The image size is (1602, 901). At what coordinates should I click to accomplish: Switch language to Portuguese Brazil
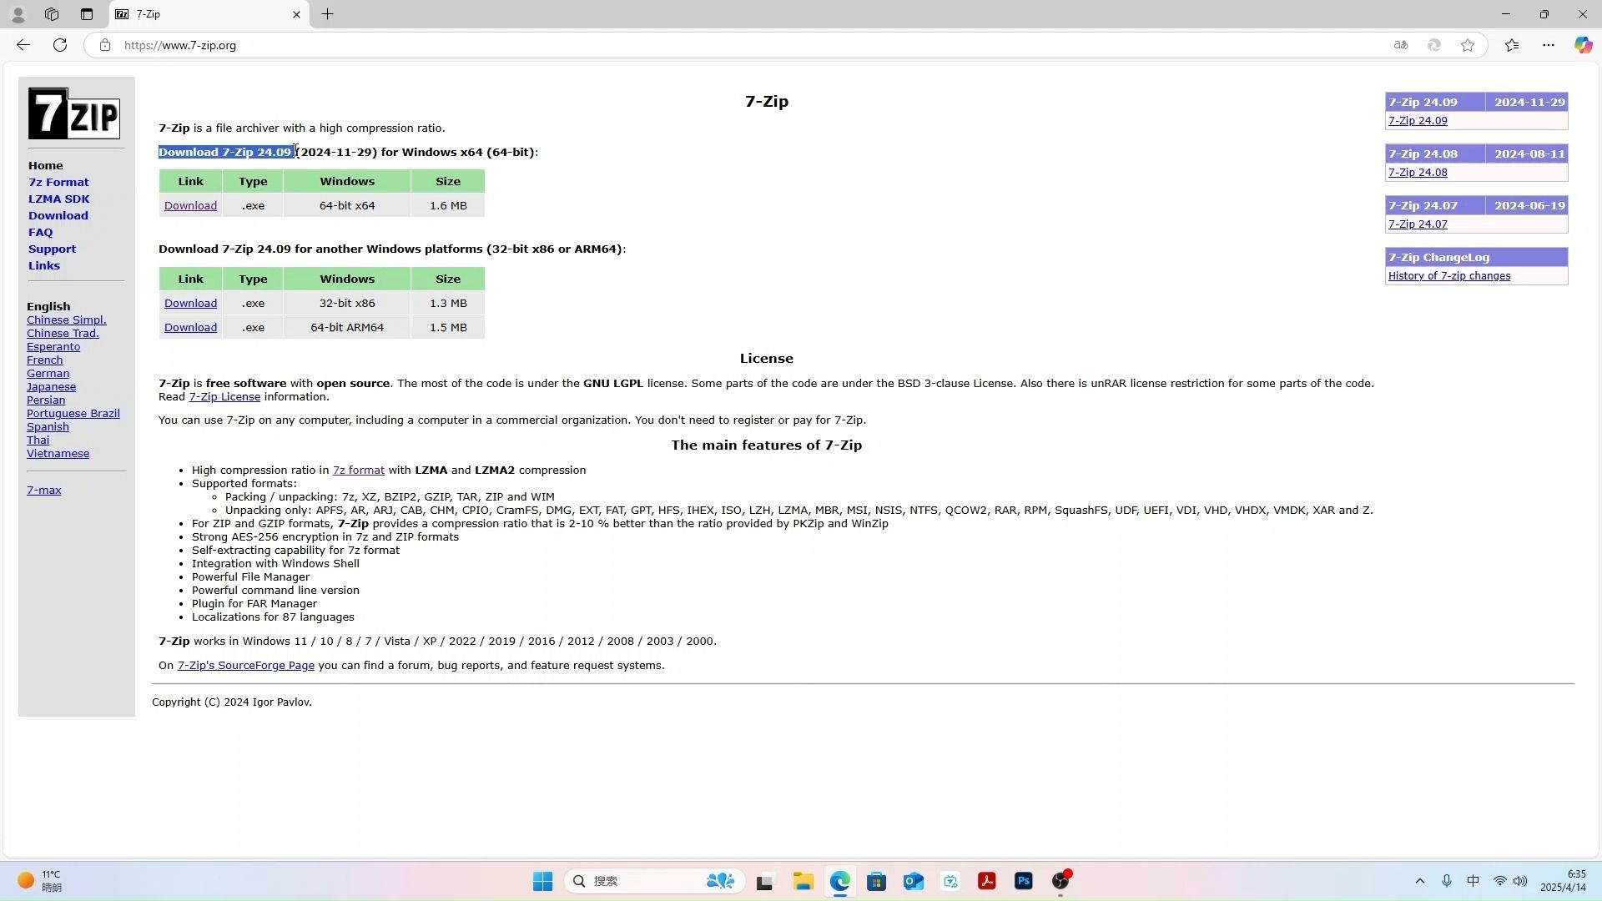click(73, 413)
